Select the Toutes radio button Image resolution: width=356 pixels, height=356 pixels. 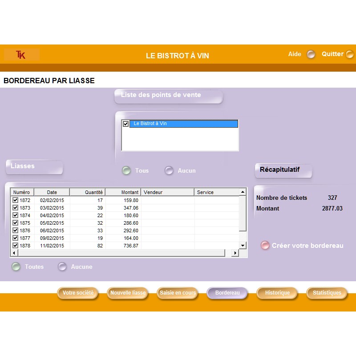(16, 267)
